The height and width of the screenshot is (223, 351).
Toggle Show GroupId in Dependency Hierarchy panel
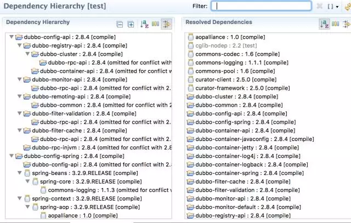tap(155, 24)
